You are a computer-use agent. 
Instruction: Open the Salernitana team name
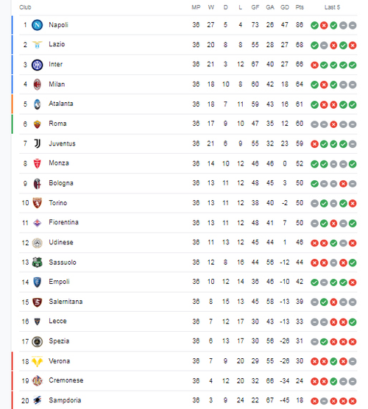(x=66, y=302)
